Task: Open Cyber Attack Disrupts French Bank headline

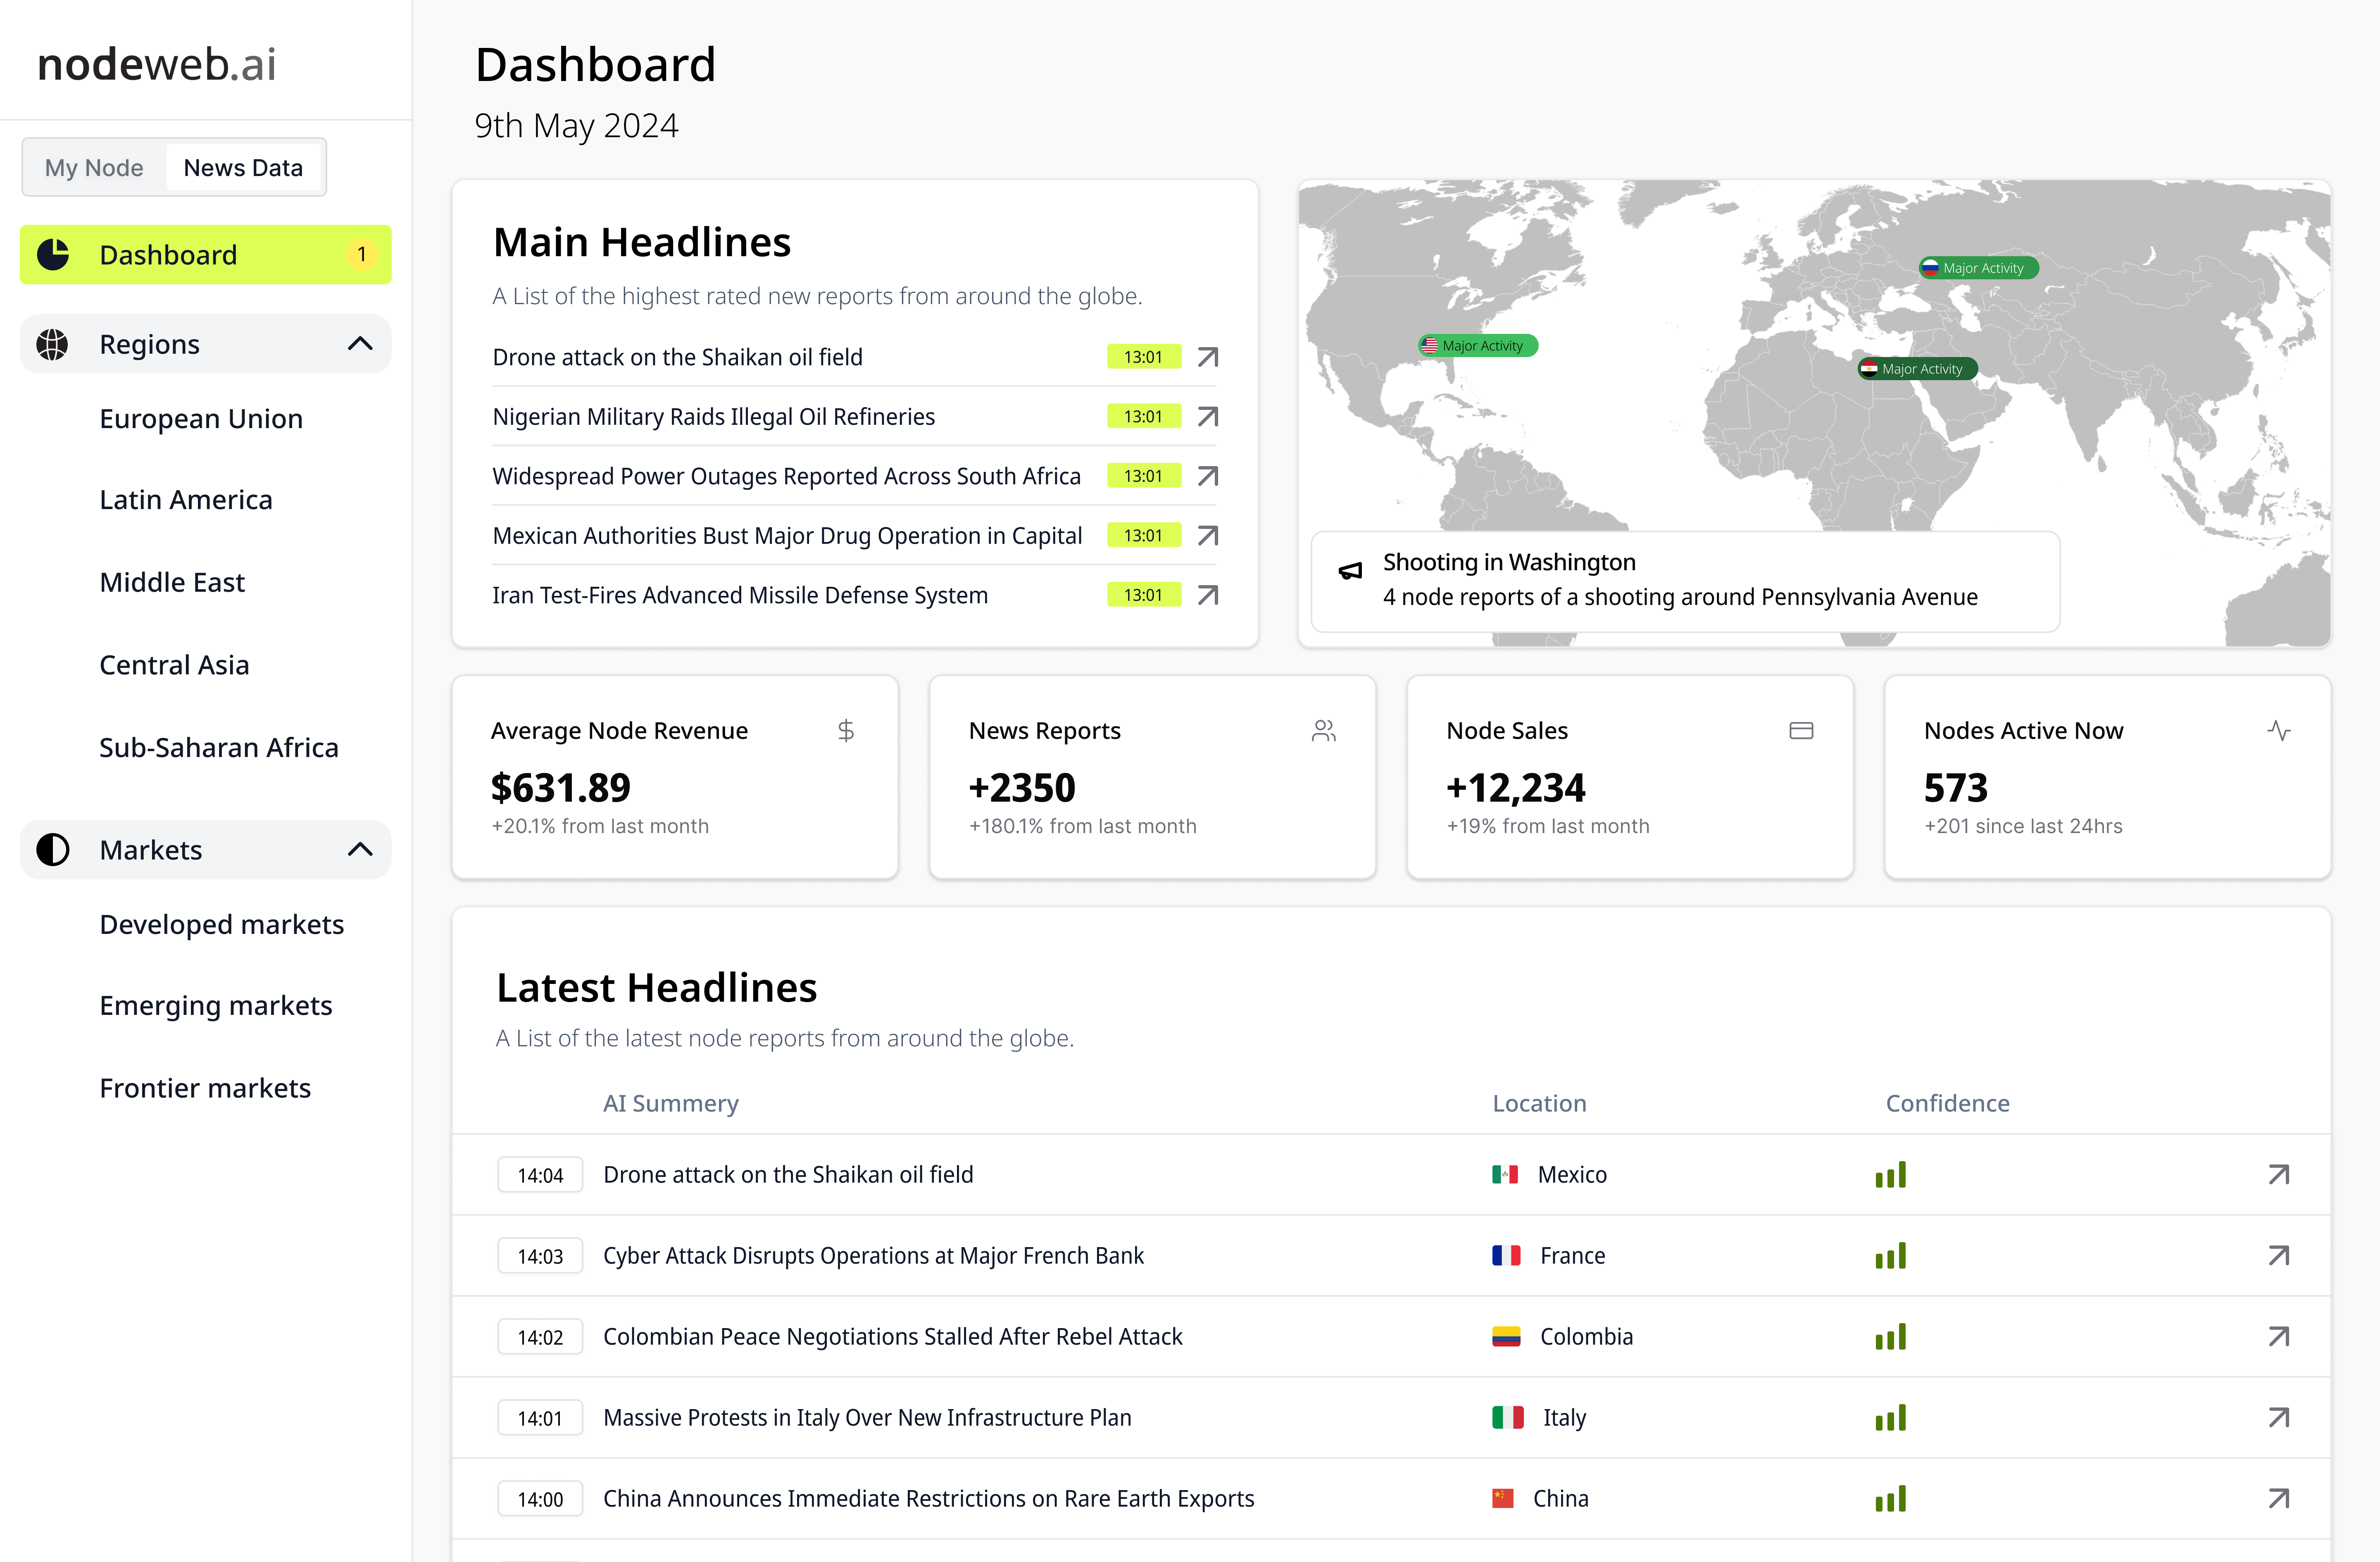Action: 873,1255
